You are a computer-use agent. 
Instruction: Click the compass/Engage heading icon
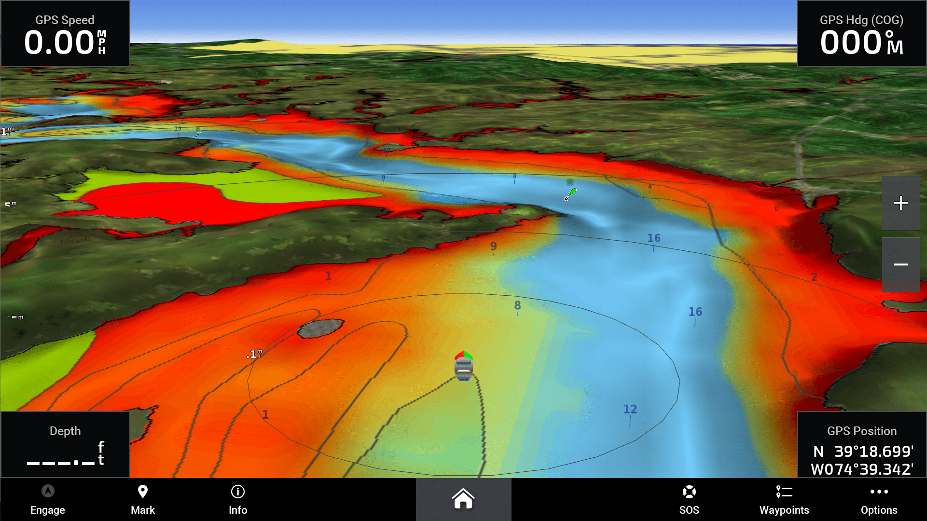point(47,492)
